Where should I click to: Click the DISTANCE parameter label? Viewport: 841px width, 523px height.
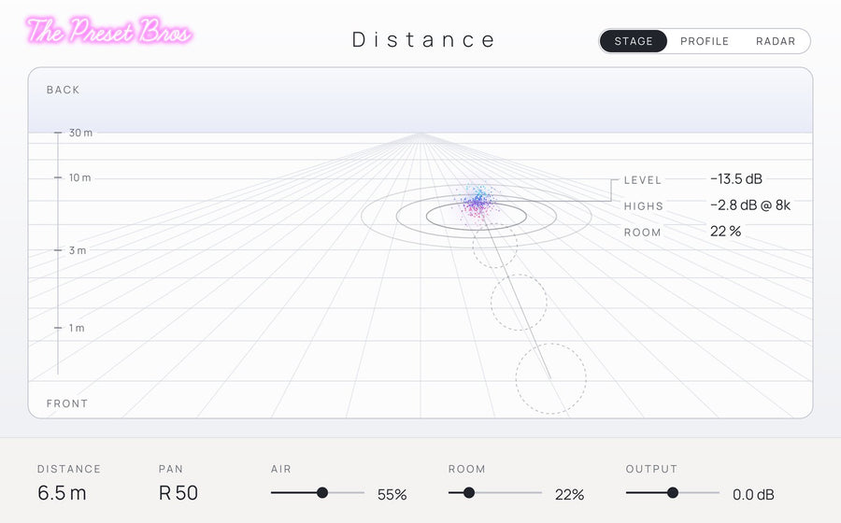tap(69, 469)
